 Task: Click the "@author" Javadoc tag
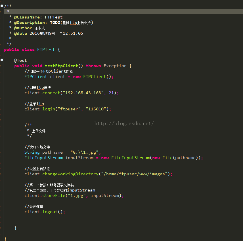[x=23, y=28]
